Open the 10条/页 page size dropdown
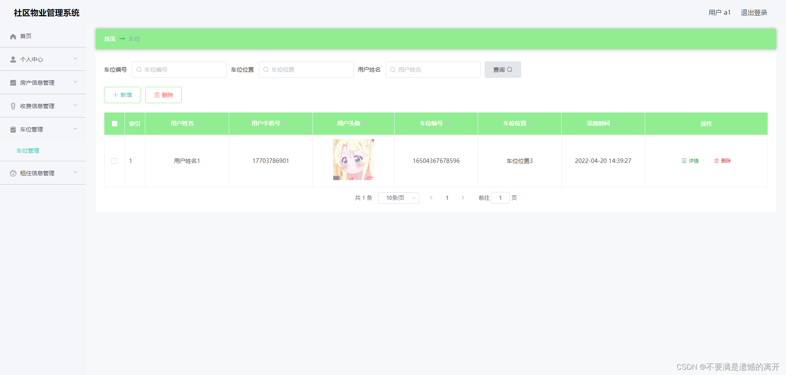This screenshot has height=375, width=786. point(398,198)
